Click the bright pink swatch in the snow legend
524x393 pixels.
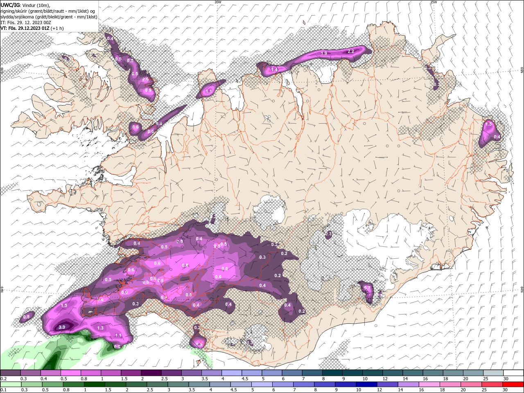(70, 373)
